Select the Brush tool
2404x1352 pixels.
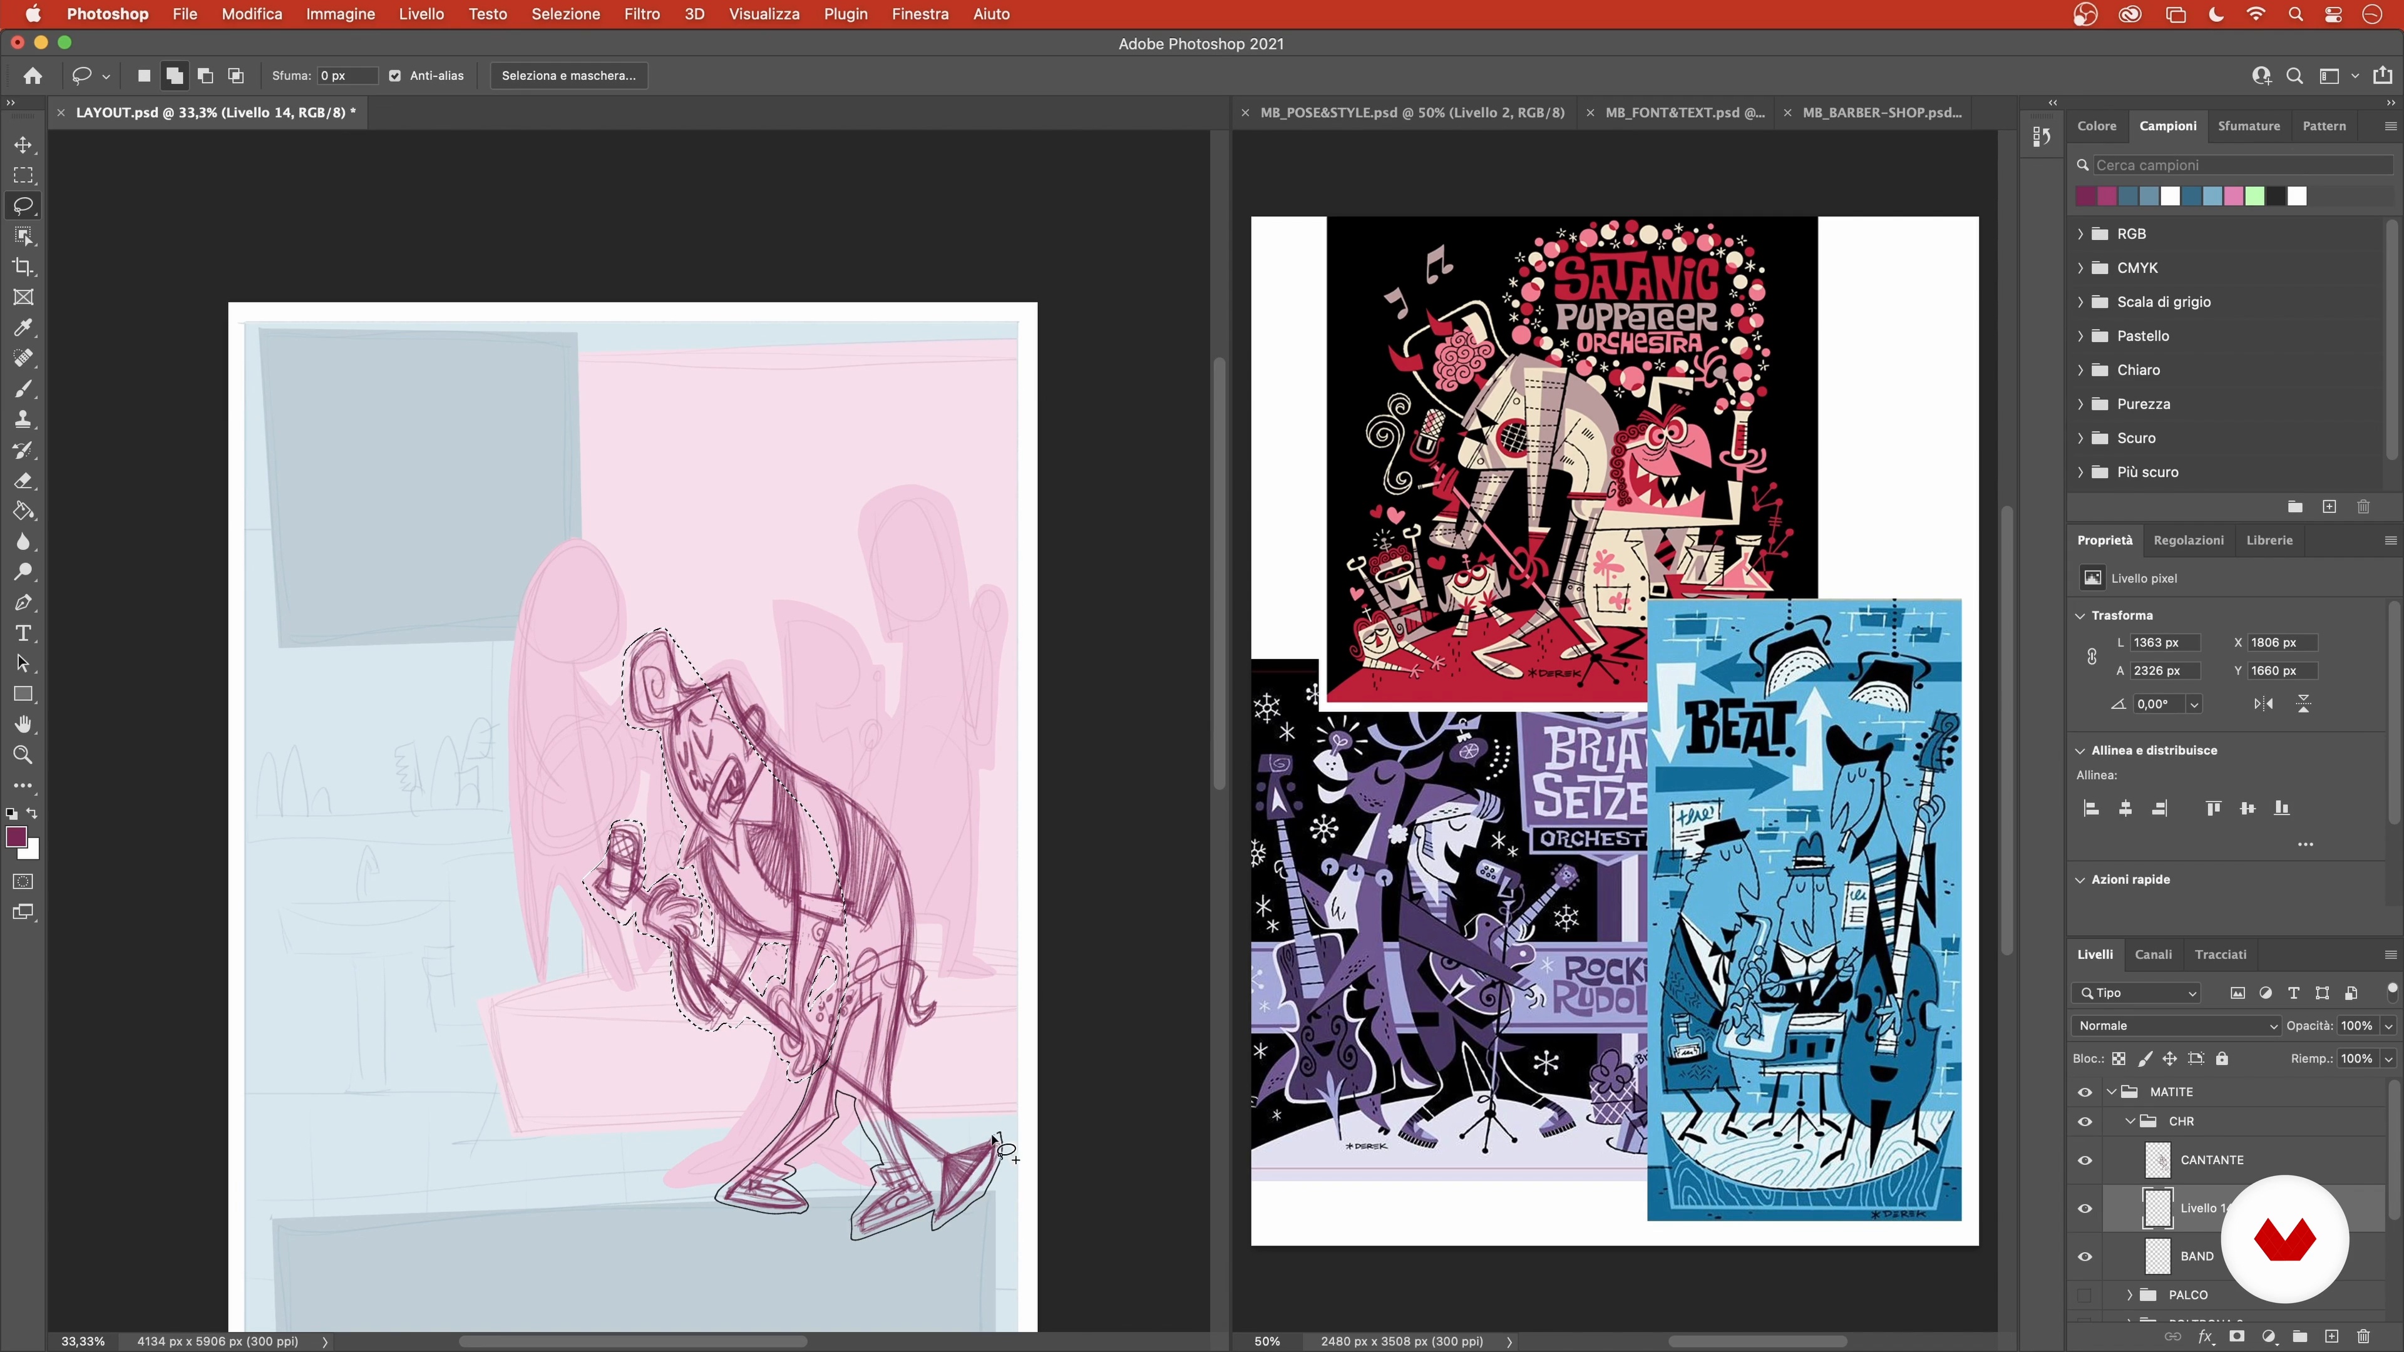[x=23, y=389]
